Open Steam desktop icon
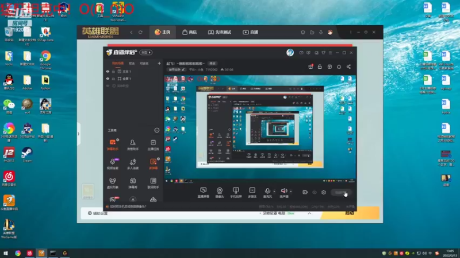Image resolution: width=460 pixels, height=258 pixels. 27,155
